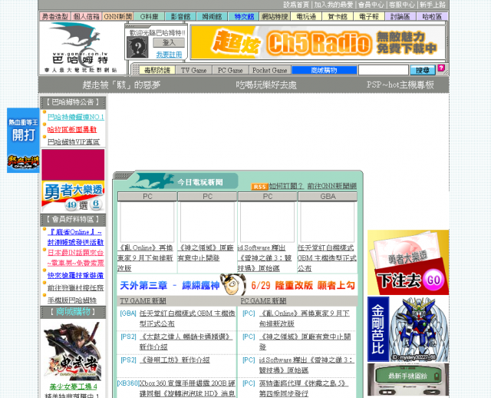
Task: Open the 亂Online featured news link
Action: tap(145, 258)
